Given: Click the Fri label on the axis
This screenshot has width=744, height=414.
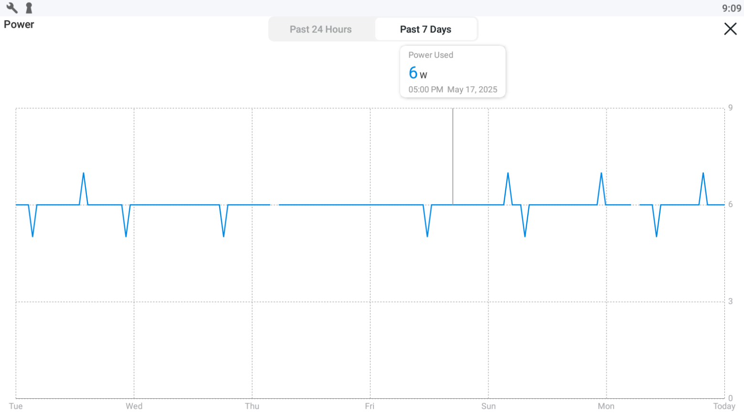Looking at the screenshot, I should 370,406.
